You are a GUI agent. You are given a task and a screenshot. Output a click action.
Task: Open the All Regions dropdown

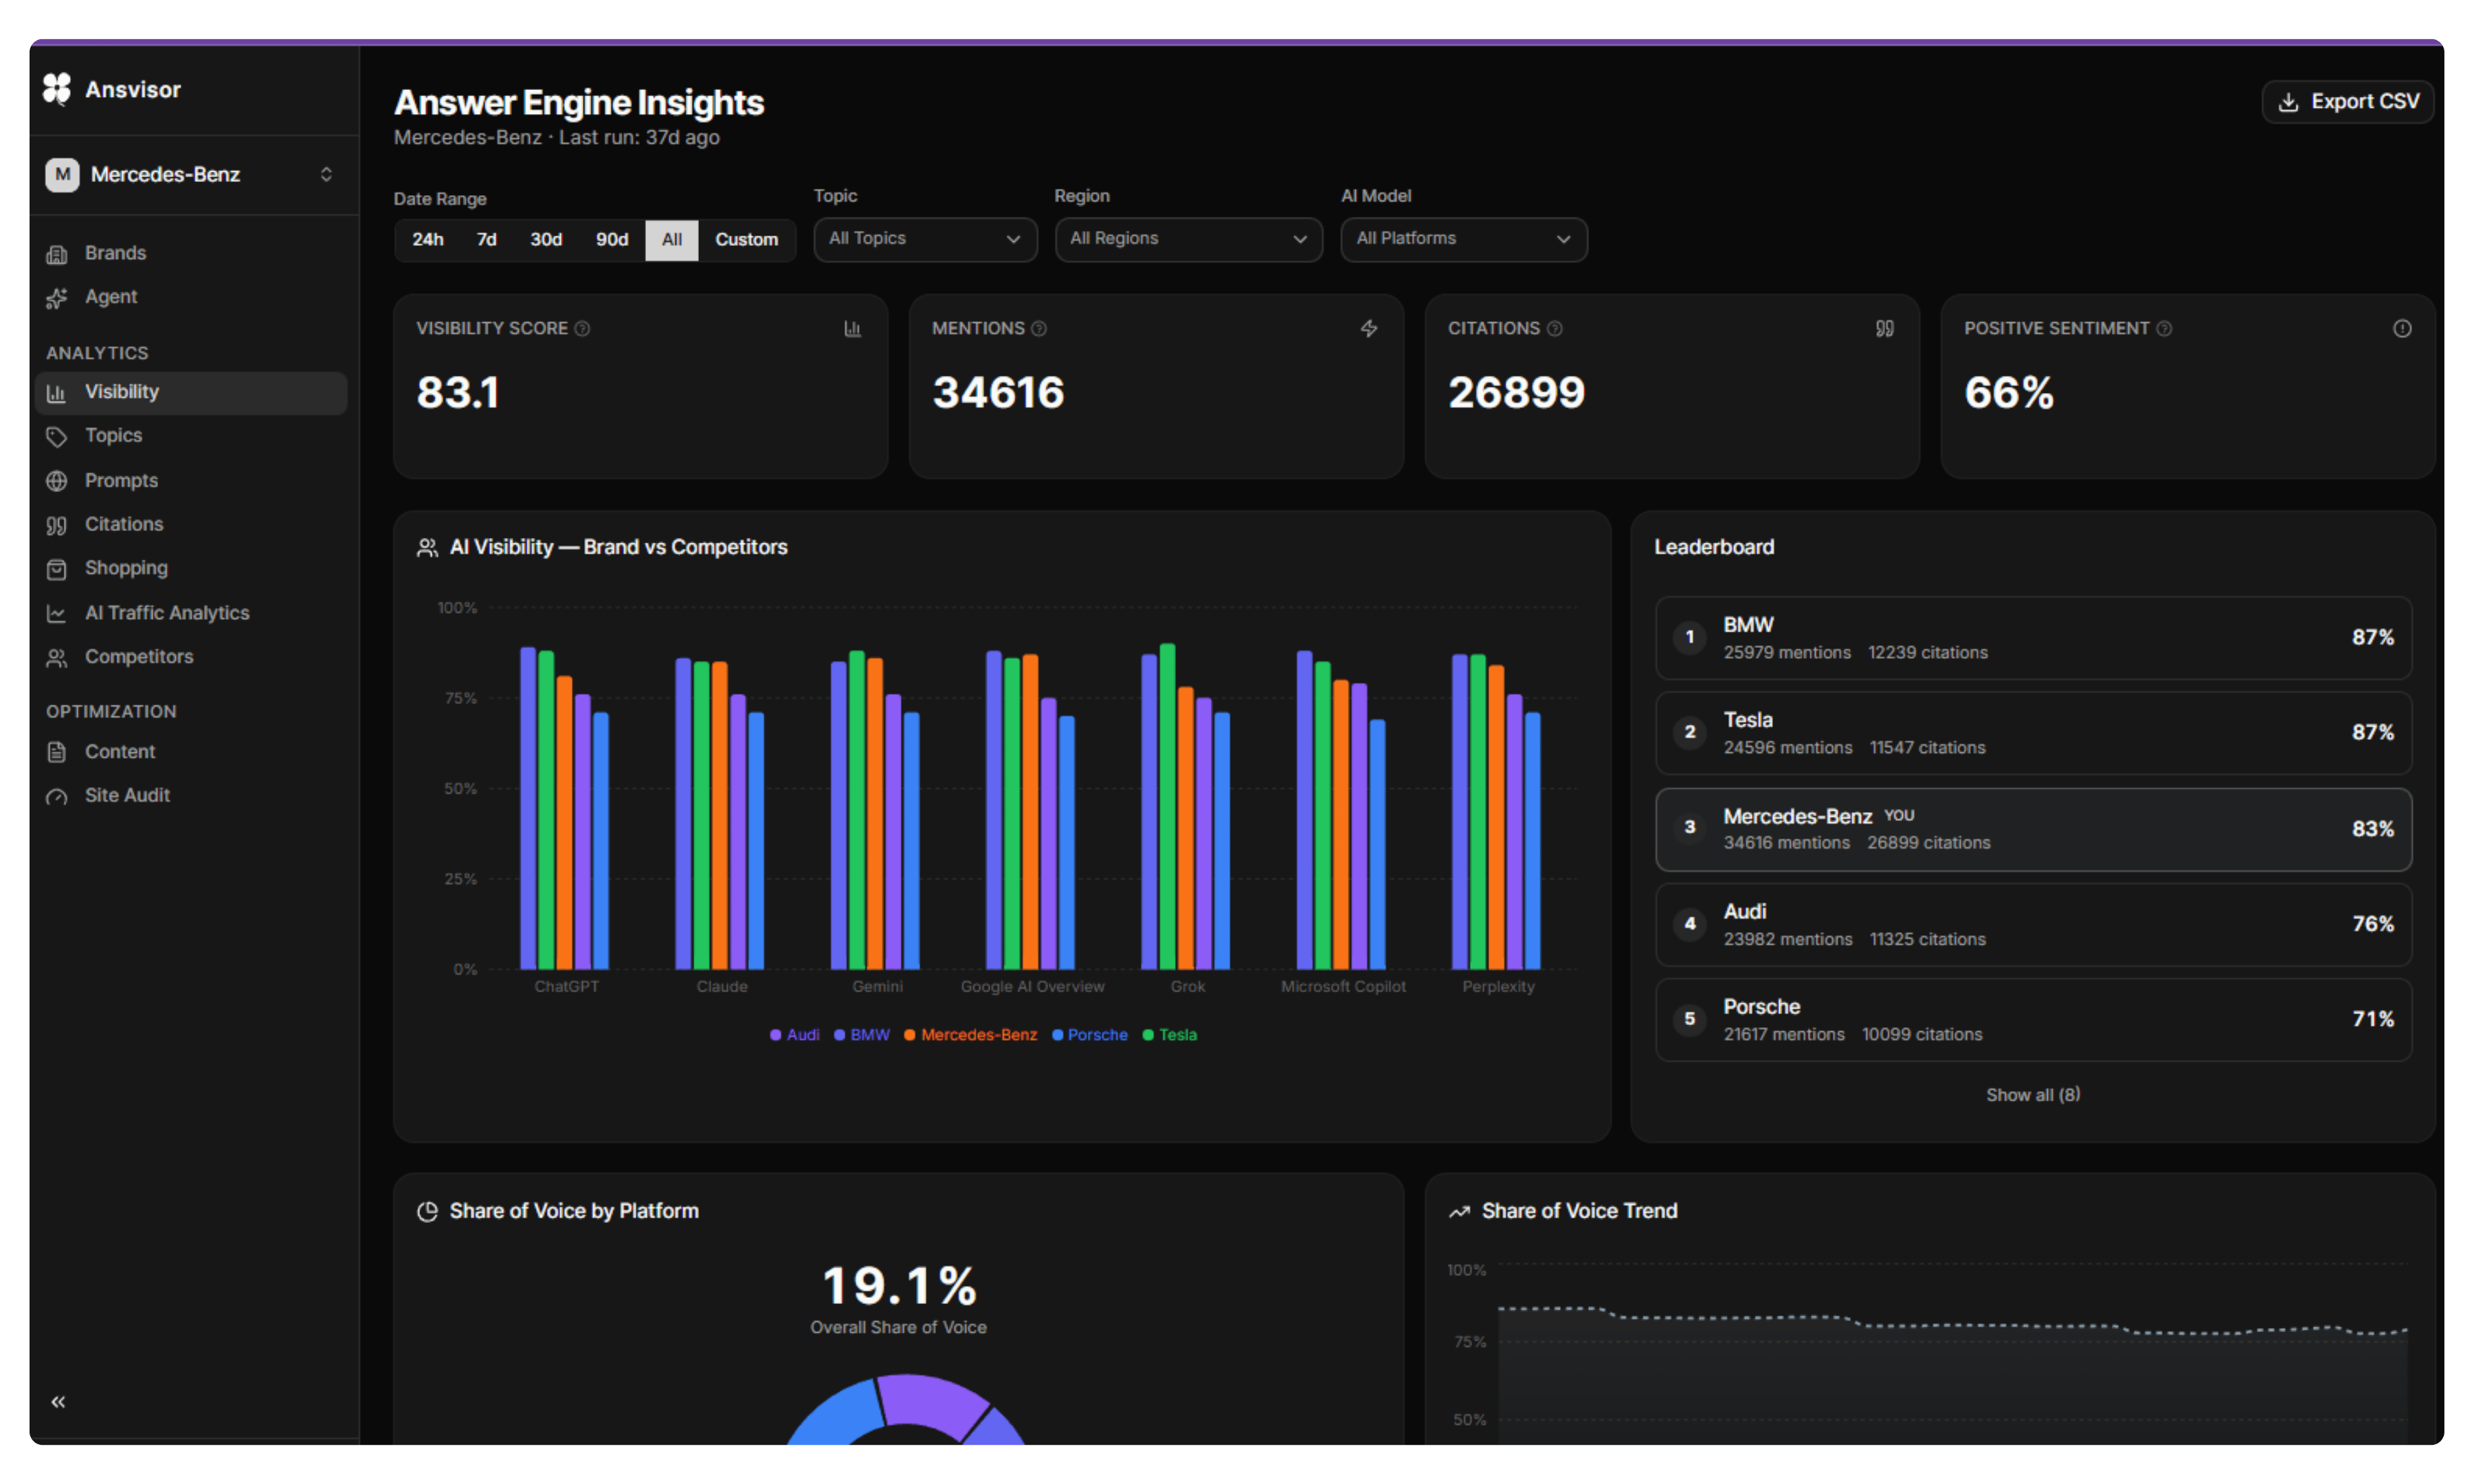[x=1188, y=240]
